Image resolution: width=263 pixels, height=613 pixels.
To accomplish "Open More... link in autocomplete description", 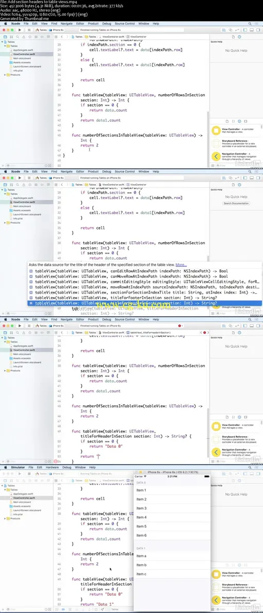I will click(x=181, y=265).
